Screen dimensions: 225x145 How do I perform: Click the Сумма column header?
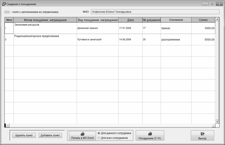pos(203,20)
